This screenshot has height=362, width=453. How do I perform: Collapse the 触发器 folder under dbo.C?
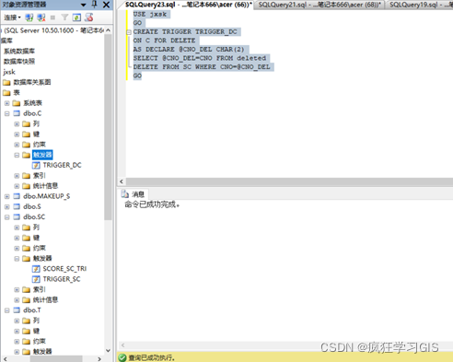[17, 155]
